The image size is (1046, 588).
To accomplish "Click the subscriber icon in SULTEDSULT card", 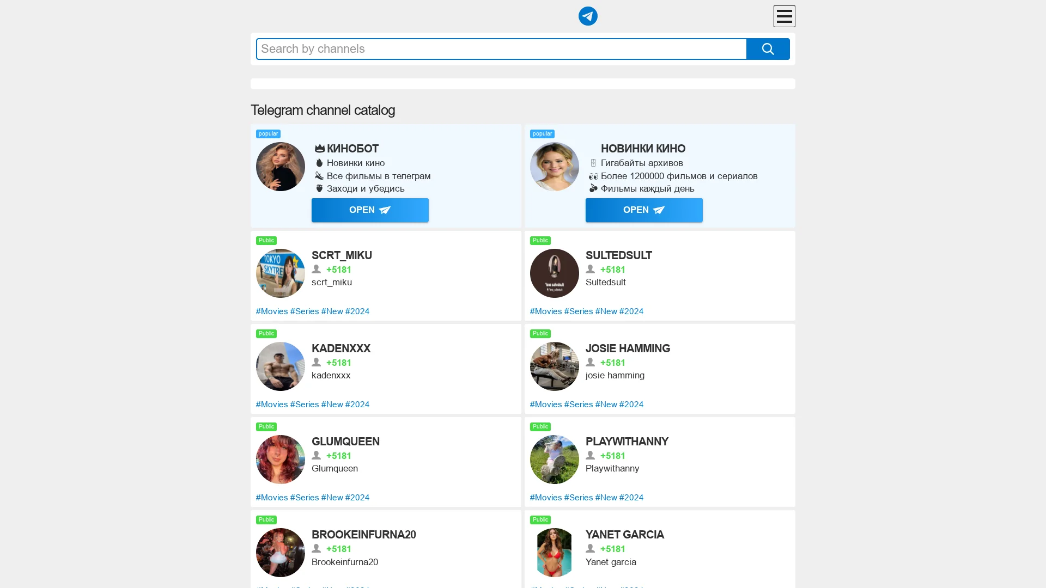I will (x=590, y=269).
